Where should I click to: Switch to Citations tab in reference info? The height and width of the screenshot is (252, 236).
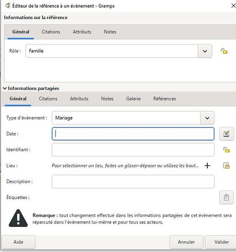pyautogui.click(x=51, y=32)
